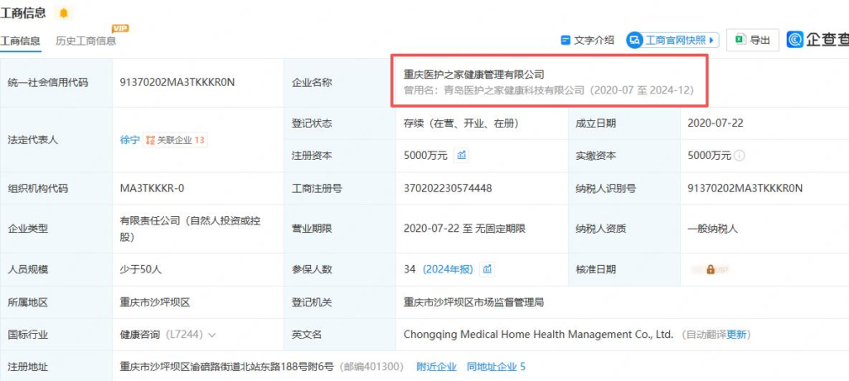Expand the 健康咨询 L7244 industry dropdown
Screen dimensions: 849x381
click(211, 335)
